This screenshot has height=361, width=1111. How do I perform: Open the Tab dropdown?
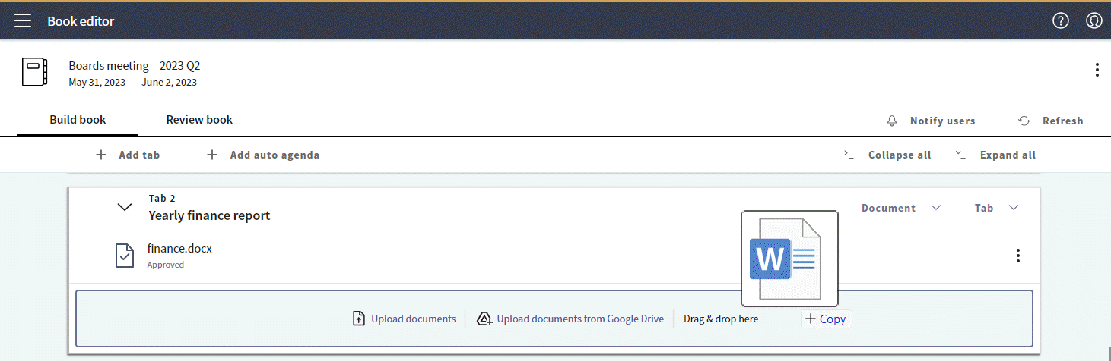pyautogui.click(x=996, y=208)
